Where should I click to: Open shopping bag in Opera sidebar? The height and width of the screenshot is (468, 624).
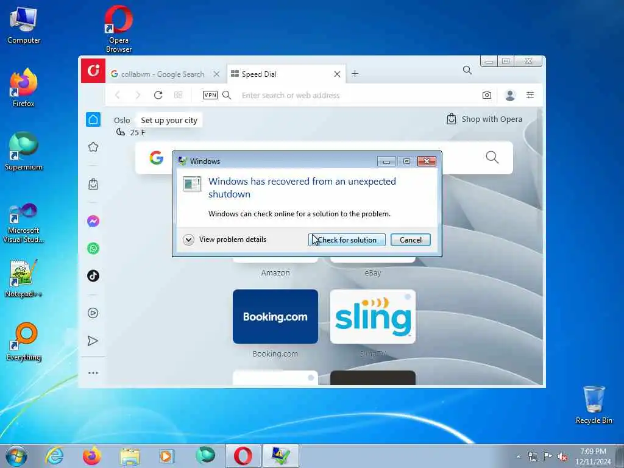(93, 184)
